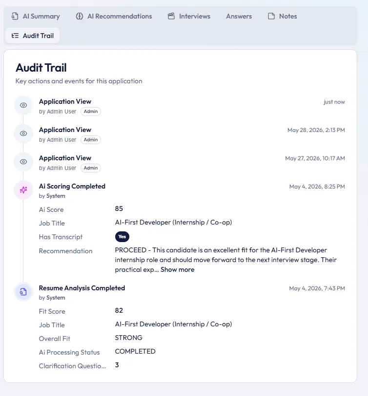
Task: Click the 'May 4, 2026, 7:43 PM' timestamp
Action: tap(317, 288)
